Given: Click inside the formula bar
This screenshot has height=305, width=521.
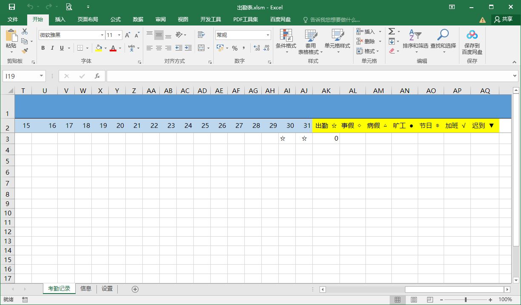Looking at the screenshot, I should click(255, 76).
